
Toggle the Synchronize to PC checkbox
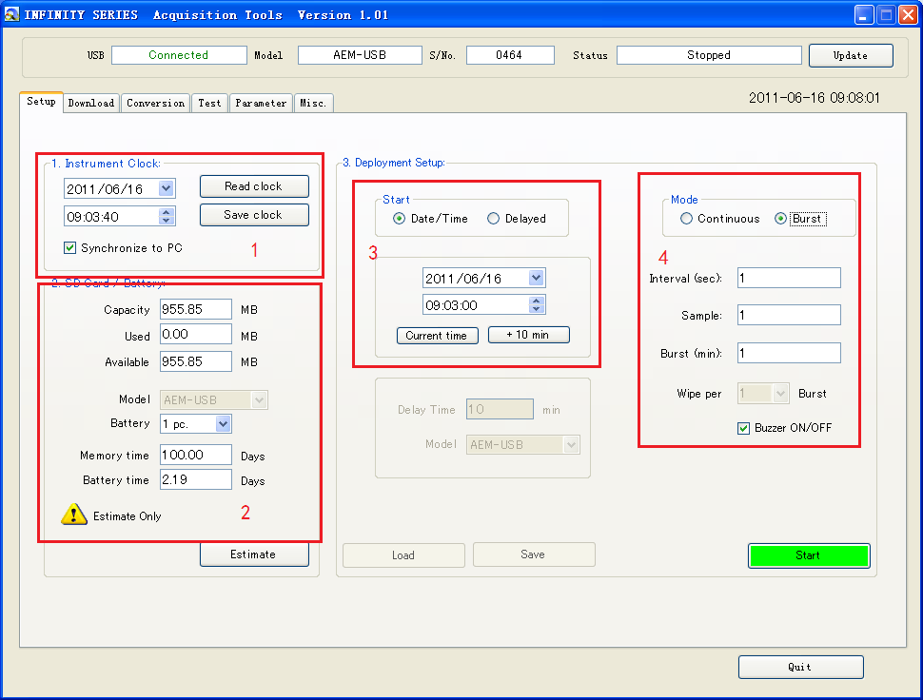pos(69,248)
